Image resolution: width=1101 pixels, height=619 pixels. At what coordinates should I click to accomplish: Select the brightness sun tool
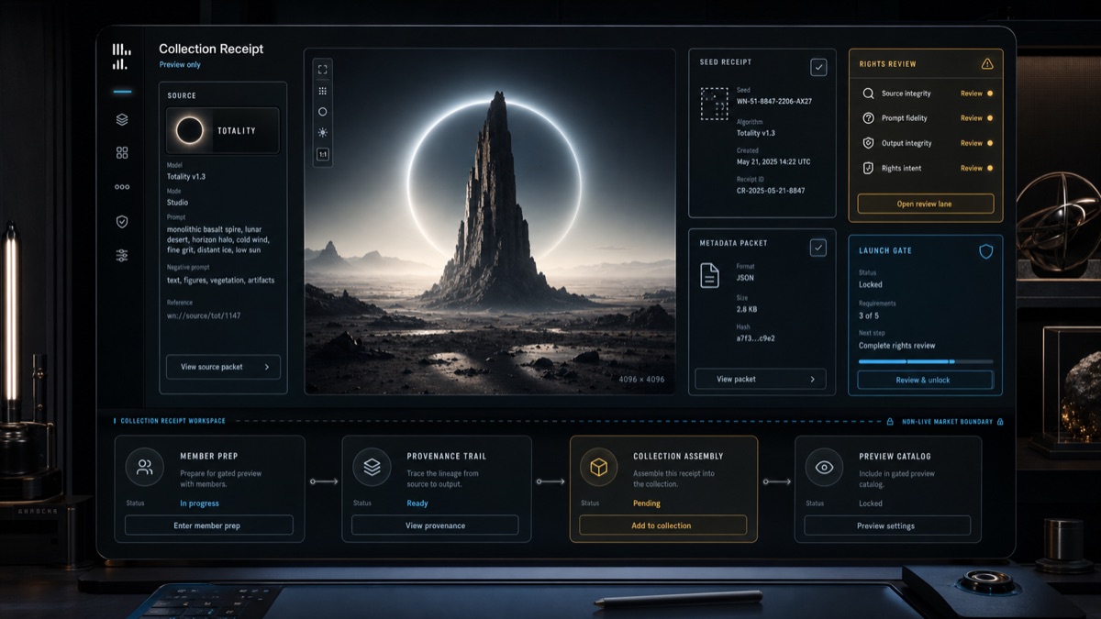point(322,133)
